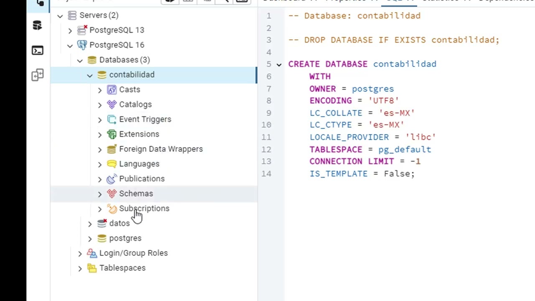The width and height of the screenshot is (535, 301).
Task: Expand the Casts node
Action: click(99, 90)
